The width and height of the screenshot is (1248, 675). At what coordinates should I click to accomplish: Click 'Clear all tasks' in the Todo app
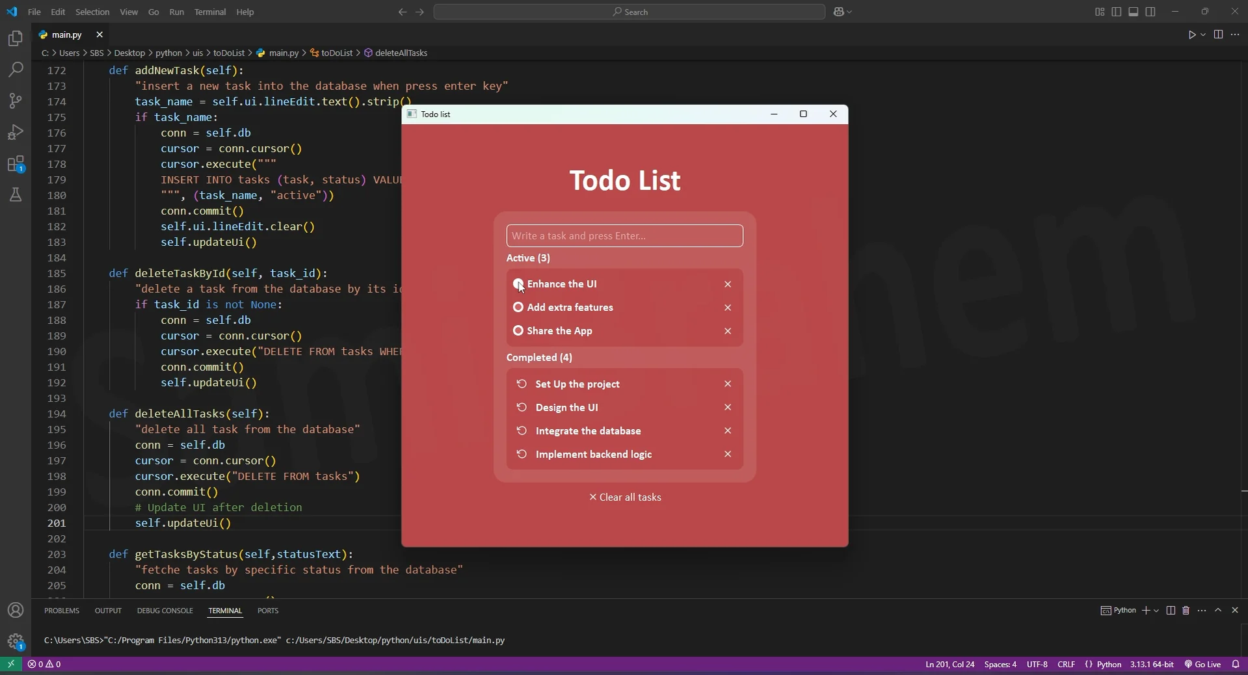tap(625, 497)
